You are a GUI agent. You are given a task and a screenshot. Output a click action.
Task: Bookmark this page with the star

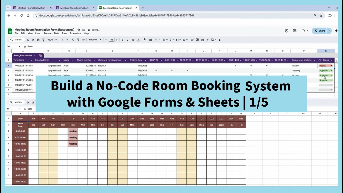point(321,16)
